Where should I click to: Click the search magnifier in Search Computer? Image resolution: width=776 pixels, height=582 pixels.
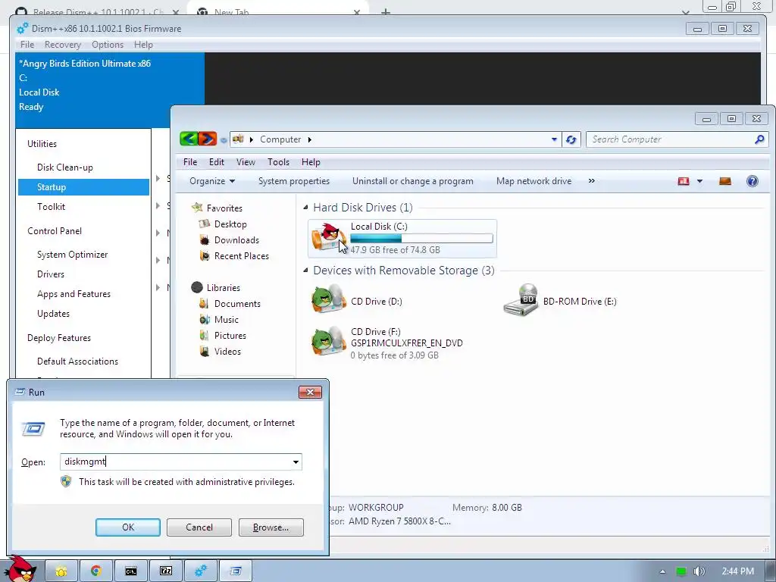(759, 139)
